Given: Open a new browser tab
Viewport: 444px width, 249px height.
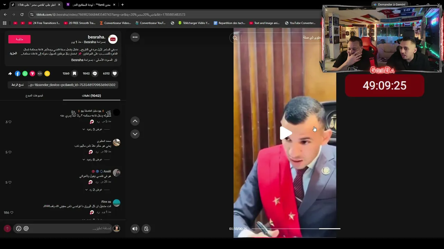Looking at the screenshot, I should (122, 4).
